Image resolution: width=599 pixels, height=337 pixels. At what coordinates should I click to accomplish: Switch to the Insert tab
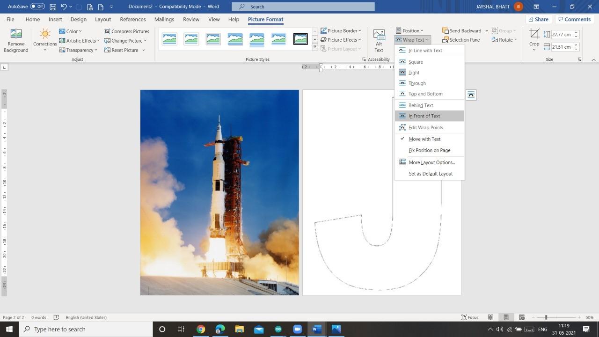(x=55, y=19)
